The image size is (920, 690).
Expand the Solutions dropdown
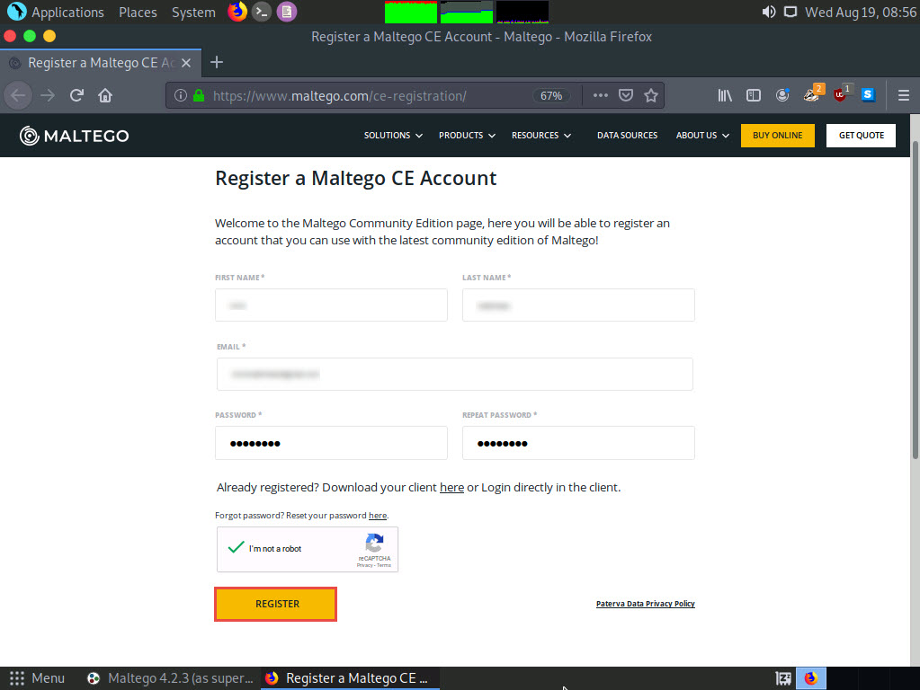pos(393,136)
